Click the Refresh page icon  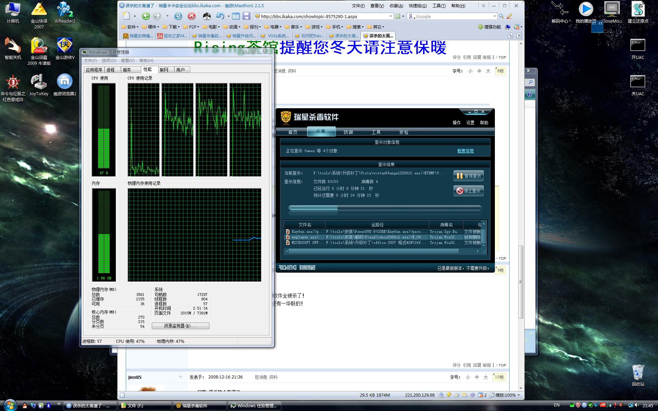(178, 16)
